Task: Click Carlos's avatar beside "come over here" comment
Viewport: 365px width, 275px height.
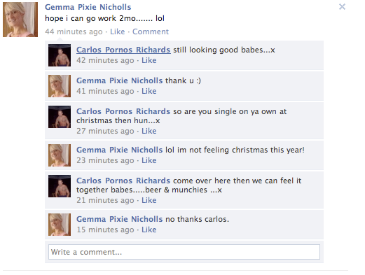Action: [60, 186]
